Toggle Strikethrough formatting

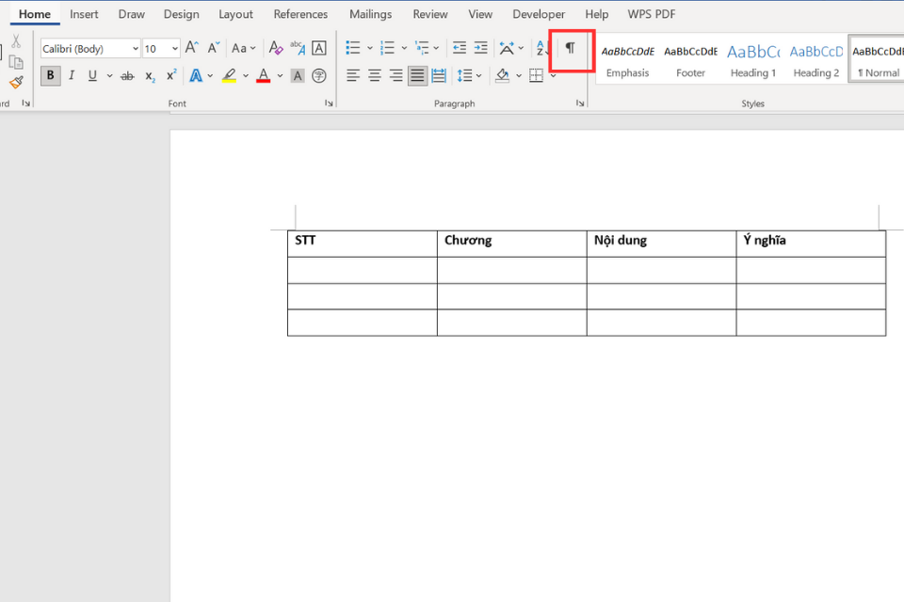[x=127, y=75]
